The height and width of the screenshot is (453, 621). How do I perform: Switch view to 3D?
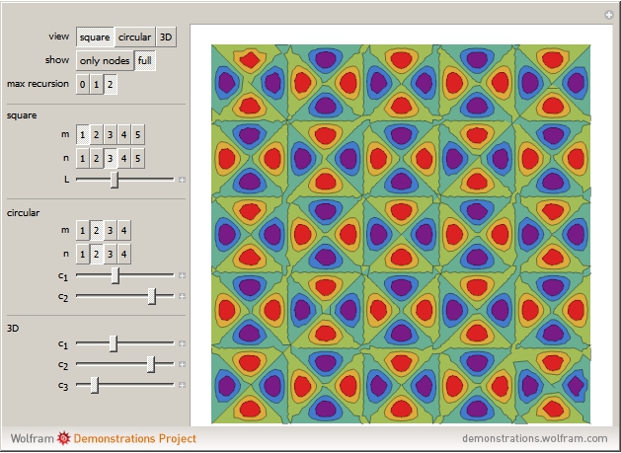166,38
